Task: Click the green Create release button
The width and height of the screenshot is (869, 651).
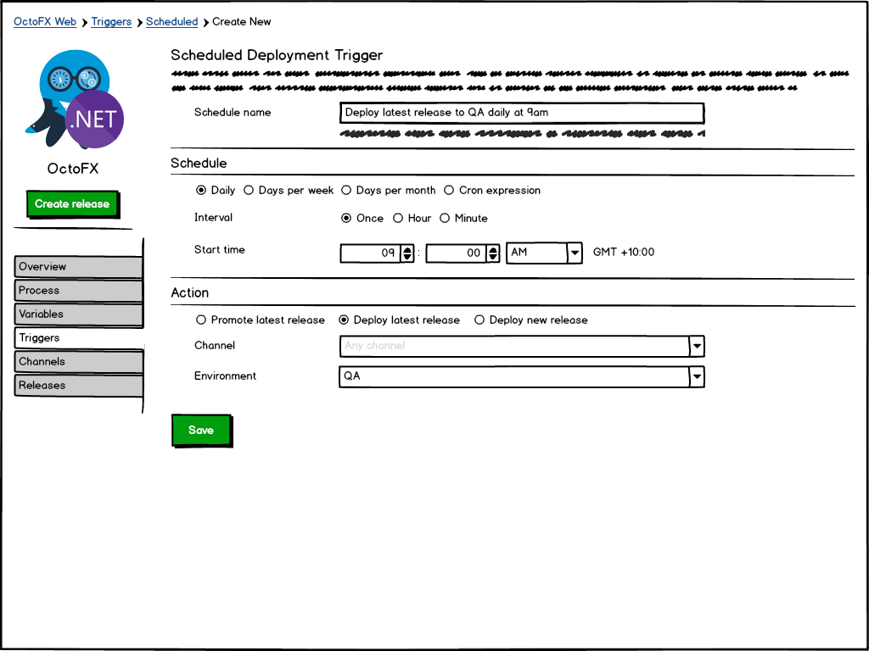Action: point(72,204)
